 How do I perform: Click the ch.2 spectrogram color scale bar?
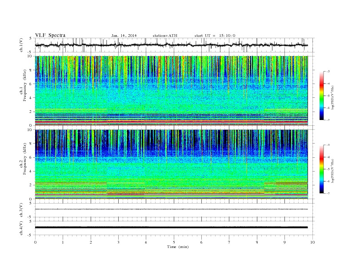pos(321,169)
